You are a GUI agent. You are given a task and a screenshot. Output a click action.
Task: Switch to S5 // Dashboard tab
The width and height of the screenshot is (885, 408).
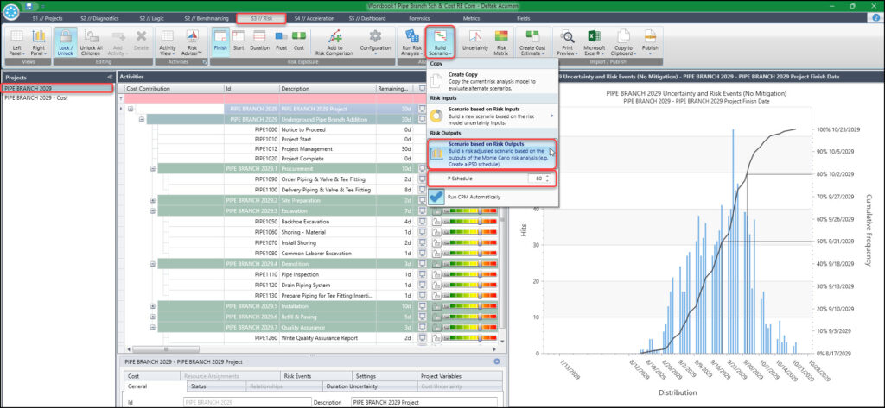[x=368, y=19]
